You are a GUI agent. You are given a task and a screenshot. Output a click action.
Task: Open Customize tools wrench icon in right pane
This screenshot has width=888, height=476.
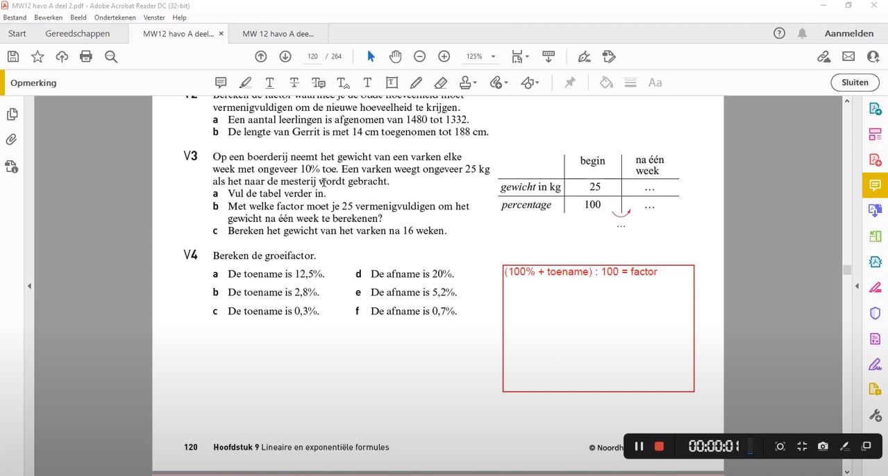pos(875,415)
